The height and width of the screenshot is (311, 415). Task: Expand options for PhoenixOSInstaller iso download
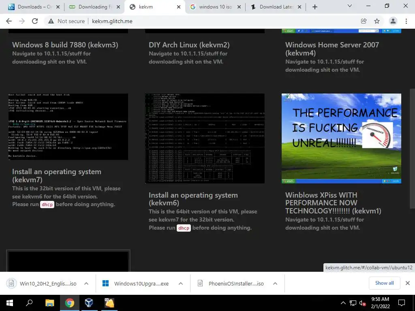[x=275, y=283]
